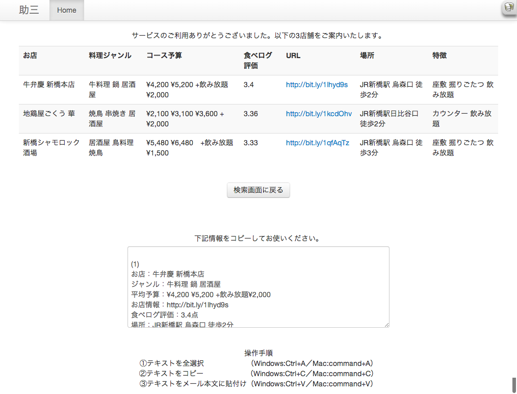Click inside the copy-text textarea

[x=258, y=287]
